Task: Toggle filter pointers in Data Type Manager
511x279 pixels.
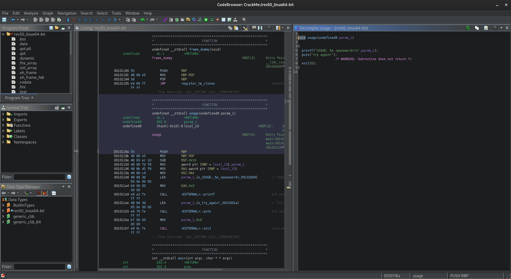Action: [45, 193]
